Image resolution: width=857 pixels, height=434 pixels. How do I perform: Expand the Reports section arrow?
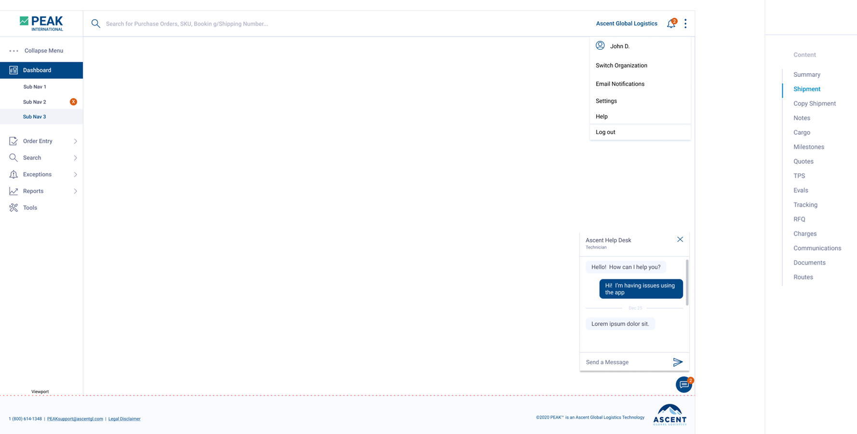pos(75,191)
